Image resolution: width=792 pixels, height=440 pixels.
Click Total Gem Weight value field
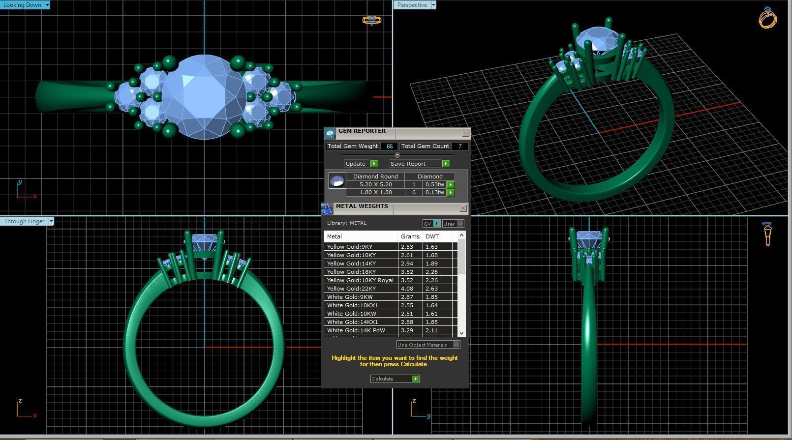(389, 146)
